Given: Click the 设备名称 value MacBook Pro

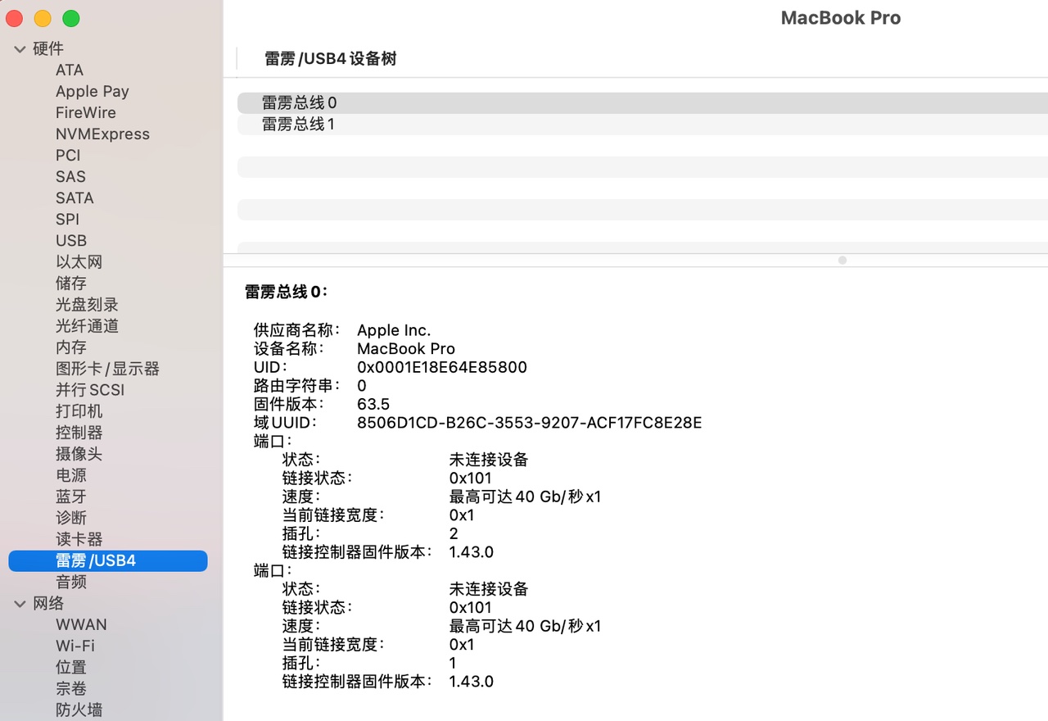Looking at the screenshot, I should click(406, 349).
